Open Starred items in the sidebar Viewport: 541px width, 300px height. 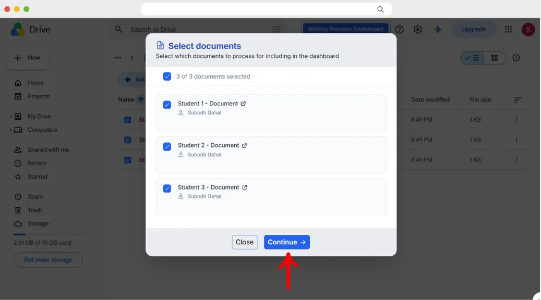pos(38,177)
